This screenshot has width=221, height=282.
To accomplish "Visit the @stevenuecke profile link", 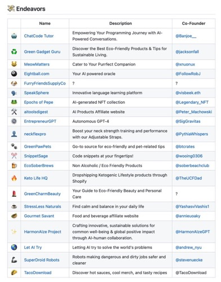I will [189, 260].
